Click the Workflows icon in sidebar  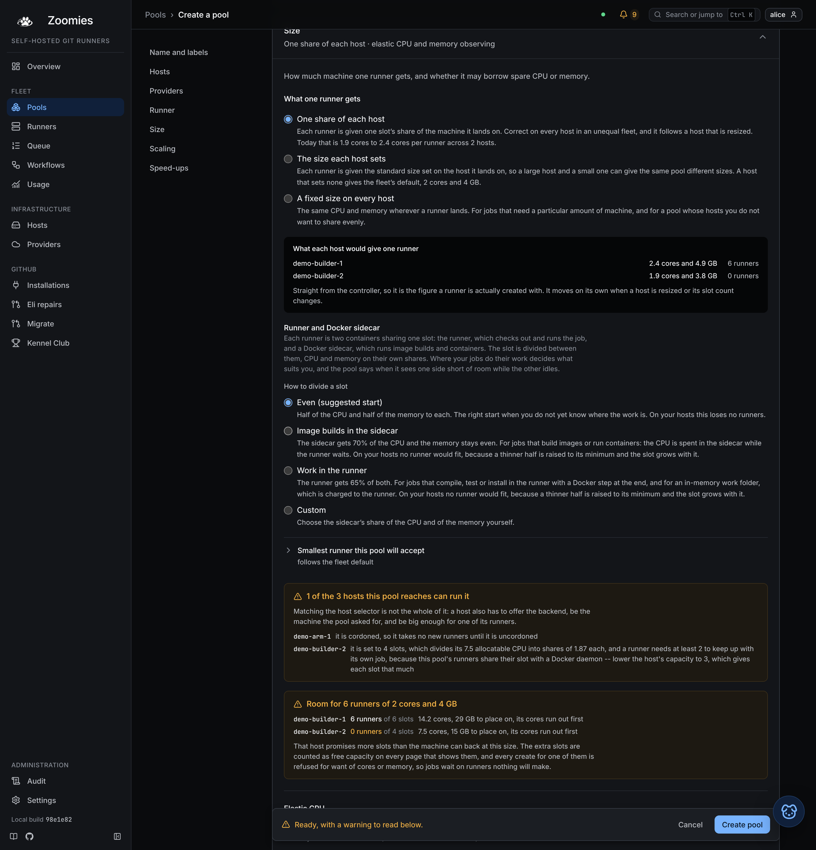click(16, 165)
